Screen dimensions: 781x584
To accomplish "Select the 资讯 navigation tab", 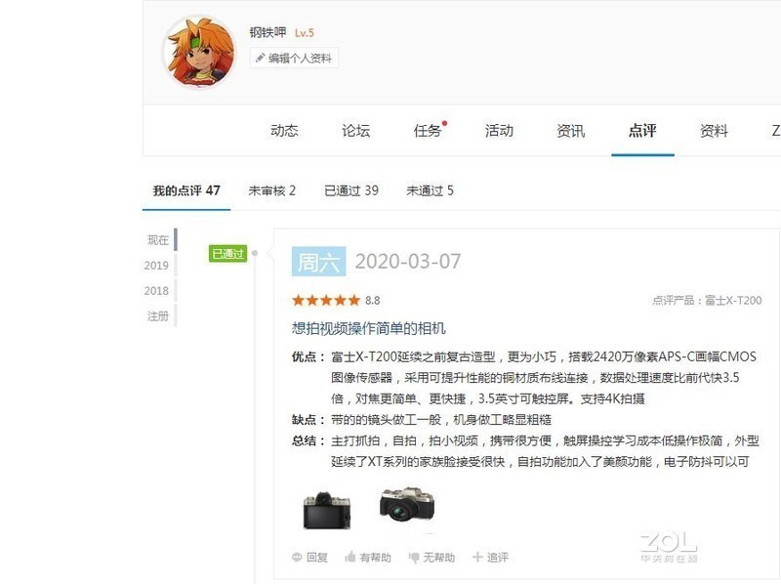I will pos(571,131).
